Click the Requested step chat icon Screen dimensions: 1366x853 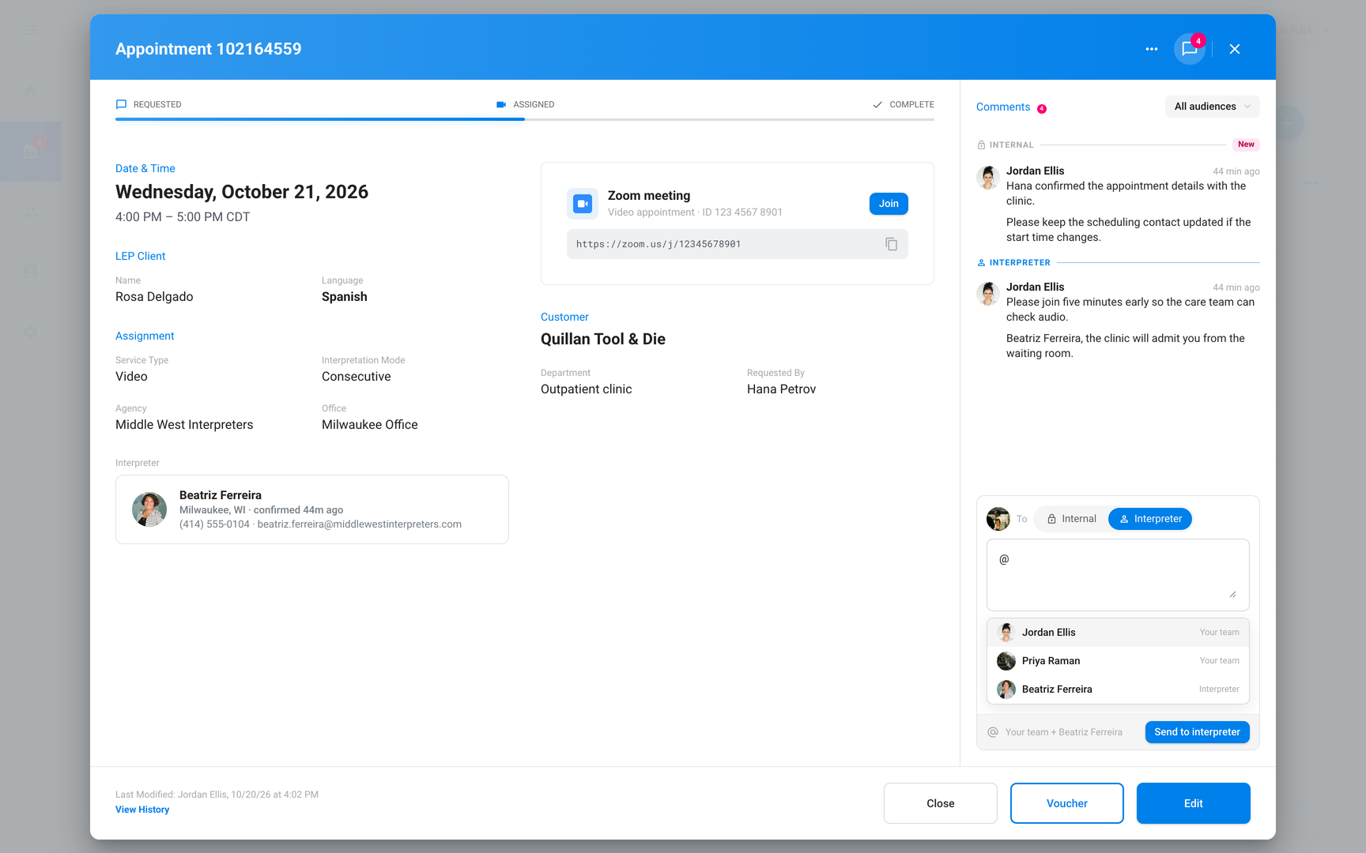click(121, 104)
